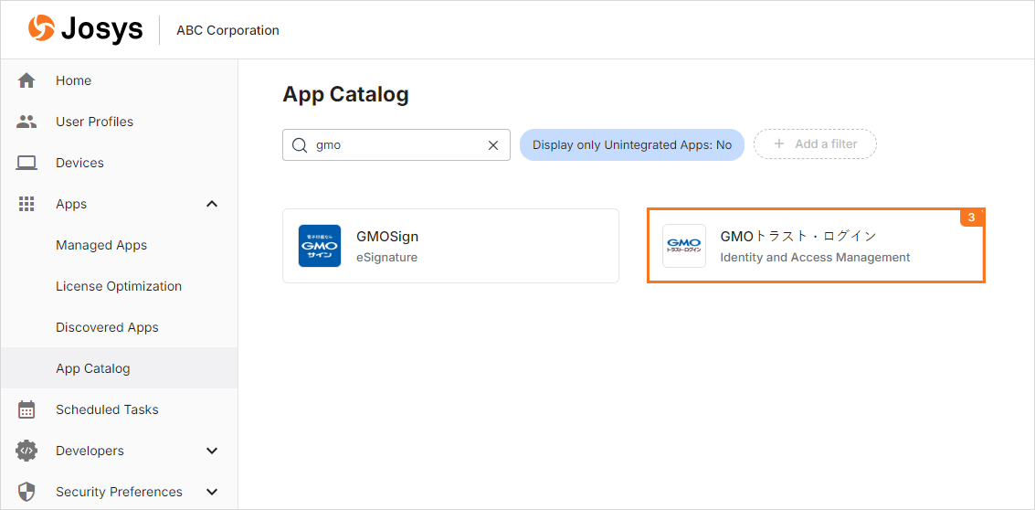This screenshot has width=1035, height=510.
Task: Click the Identity and Access Management text
Action: (x=815, y=258)
